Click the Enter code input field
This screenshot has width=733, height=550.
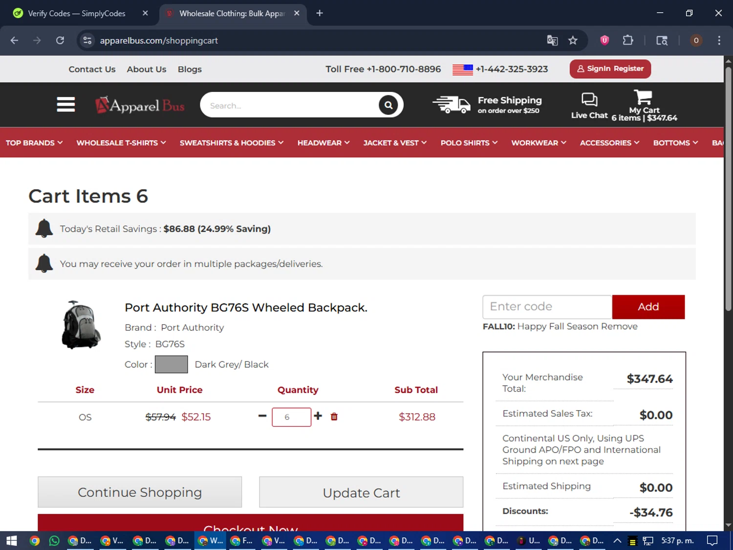click(547, 307)
